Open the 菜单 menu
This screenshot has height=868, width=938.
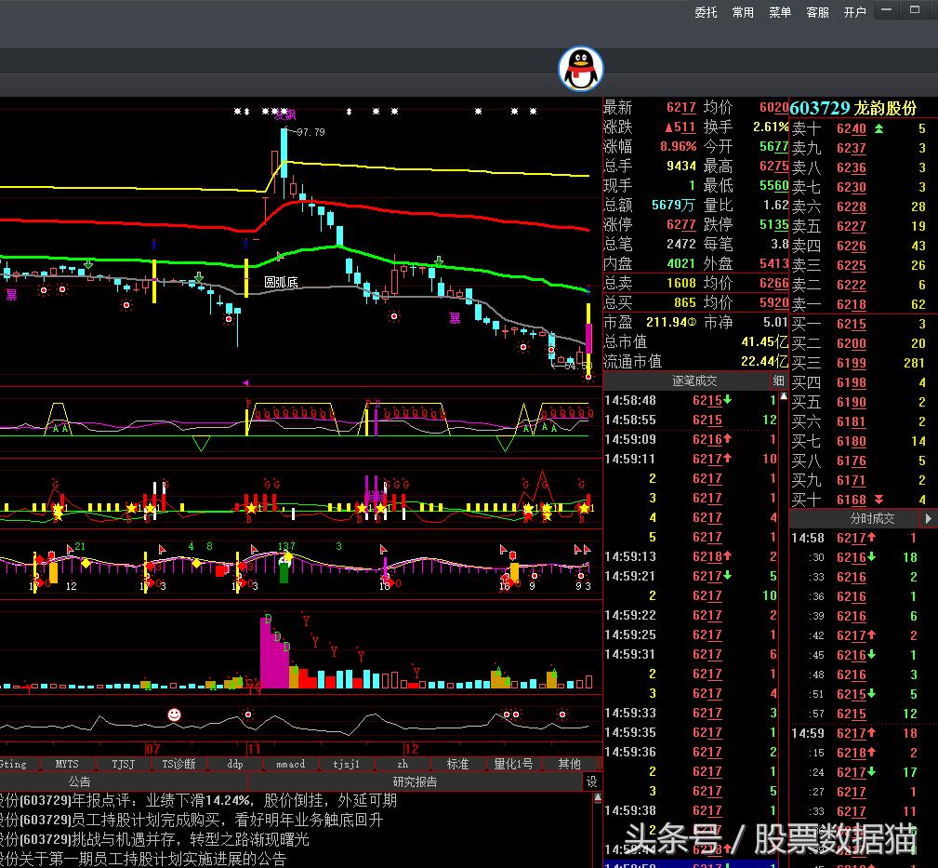[x=780, y=12]
